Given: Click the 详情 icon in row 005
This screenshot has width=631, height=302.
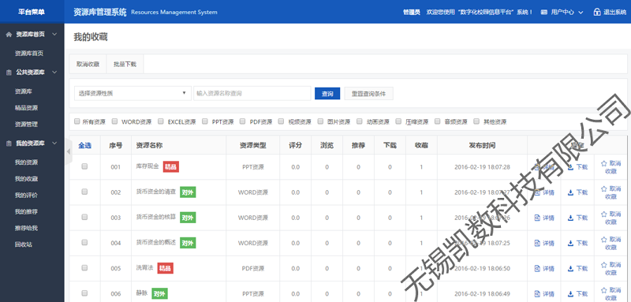Looking at the screenshot, I should 537,269.
